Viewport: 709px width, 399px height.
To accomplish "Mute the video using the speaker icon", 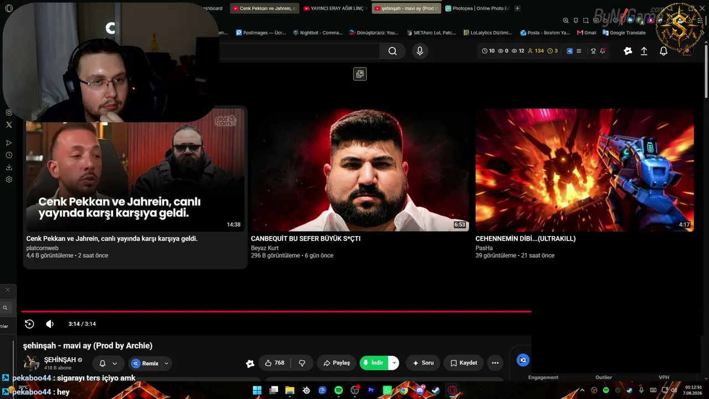I will [50, 324].
